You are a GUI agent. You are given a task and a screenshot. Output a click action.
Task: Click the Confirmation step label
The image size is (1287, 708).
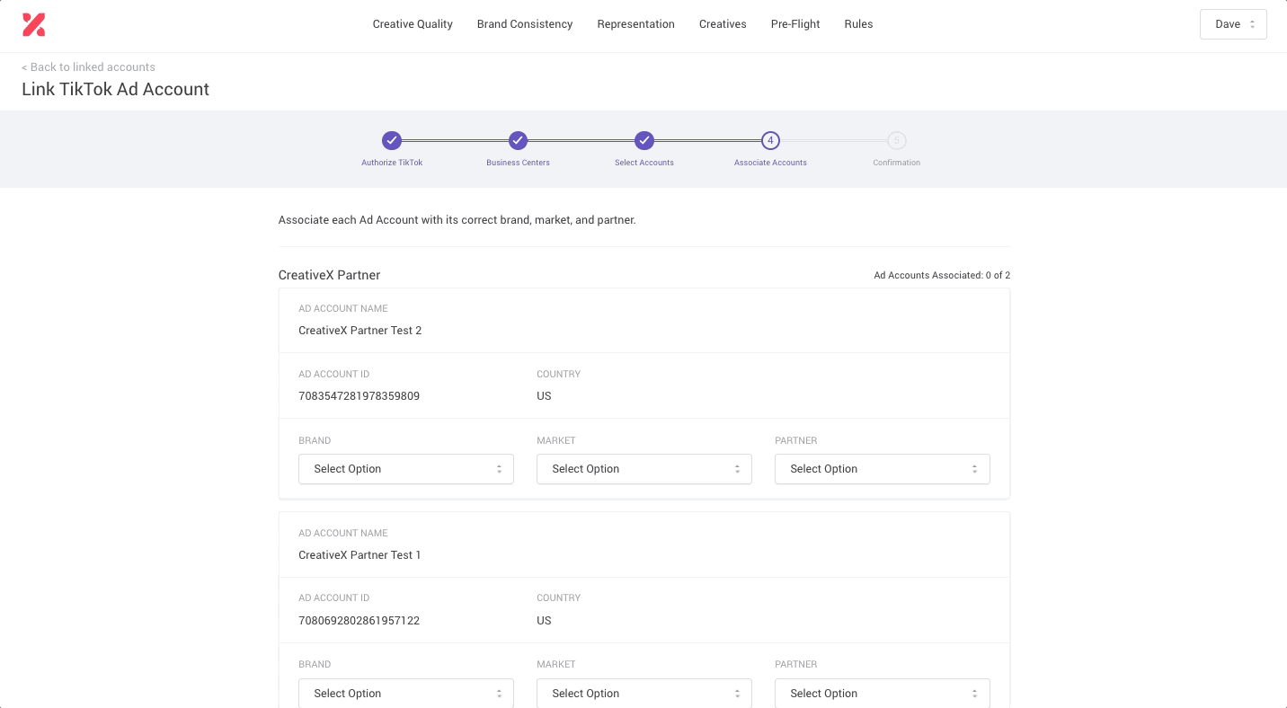[x=896, y=163]
